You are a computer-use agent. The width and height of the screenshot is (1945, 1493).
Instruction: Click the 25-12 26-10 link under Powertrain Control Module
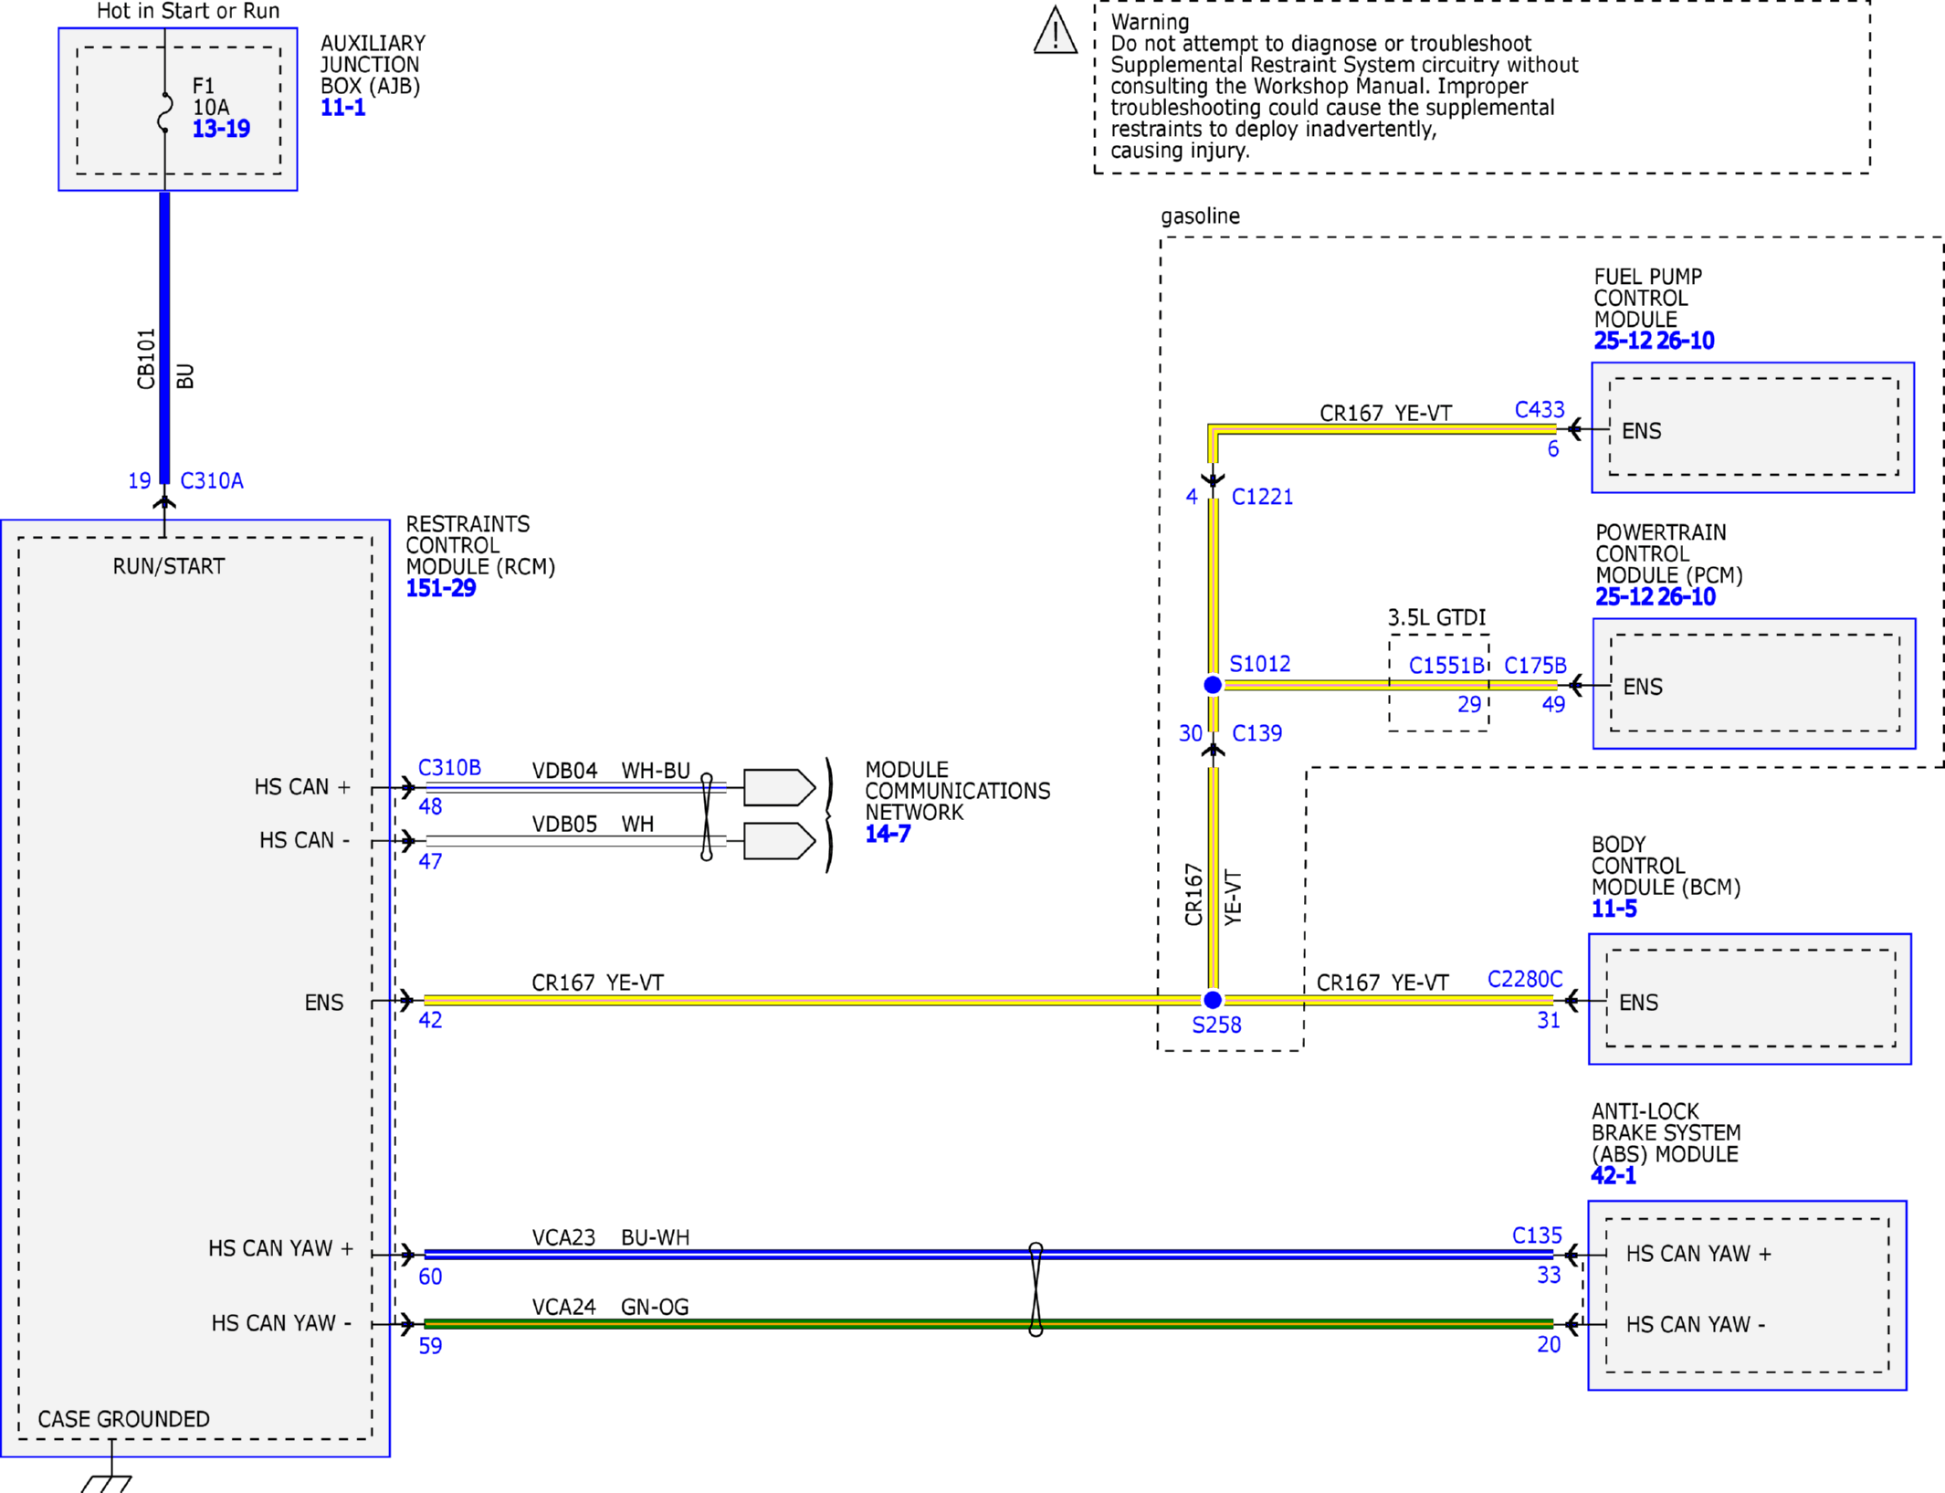pos(1656,596)
